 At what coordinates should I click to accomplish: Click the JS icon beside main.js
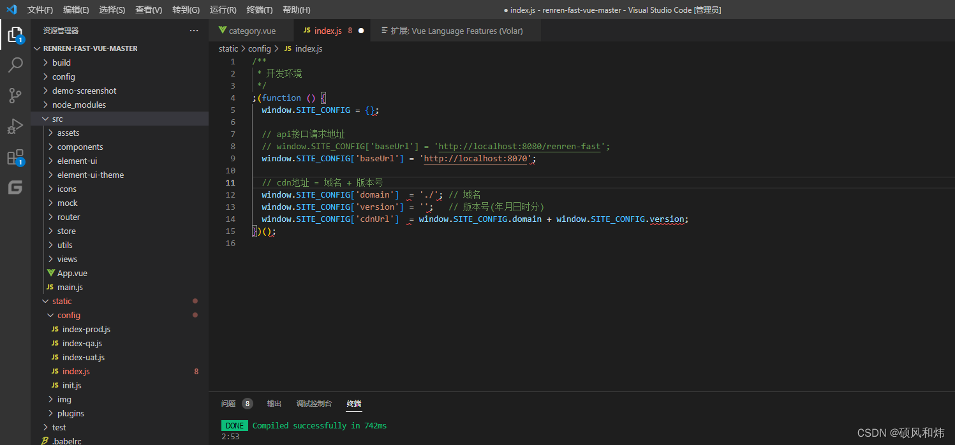point(50,287)
